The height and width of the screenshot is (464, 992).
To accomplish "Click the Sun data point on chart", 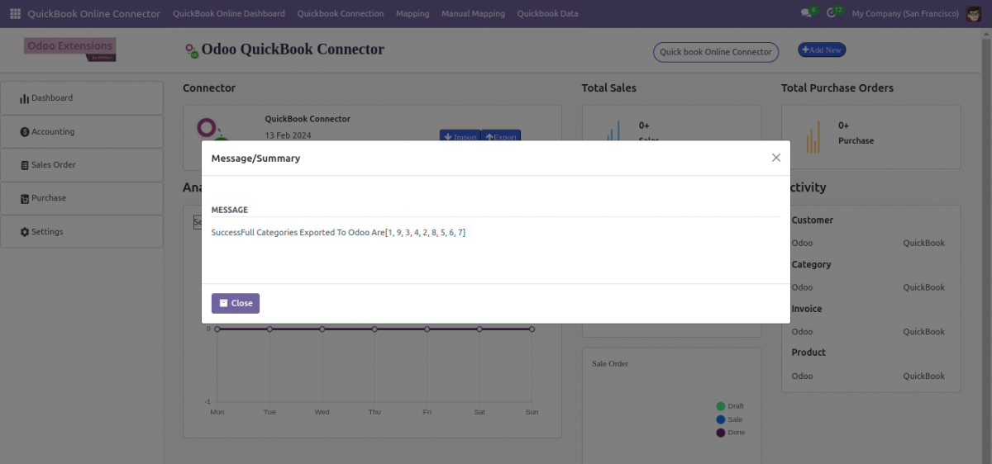I will [532, 329].
